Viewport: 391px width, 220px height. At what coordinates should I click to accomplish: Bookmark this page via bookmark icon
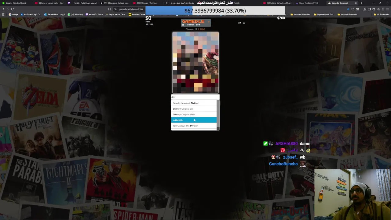click(x=109, y=9)
